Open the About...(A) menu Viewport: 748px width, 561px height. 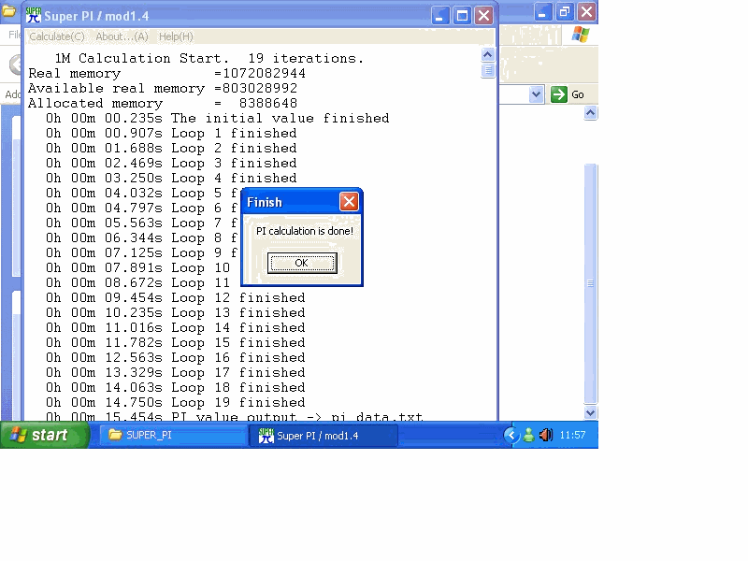click(x=122, y=36)
